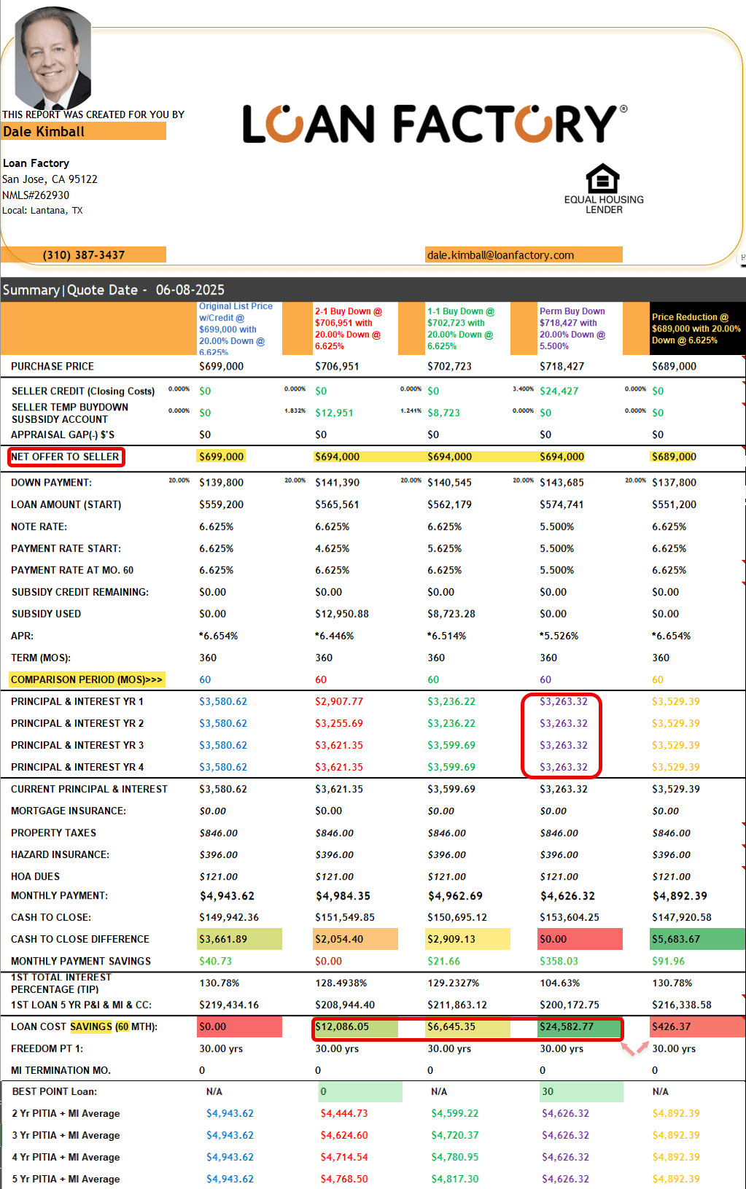This screenshot has width=746, height=1189.
Task: Click the pink arrows beside Freedom PT row
Action: 634,1049
